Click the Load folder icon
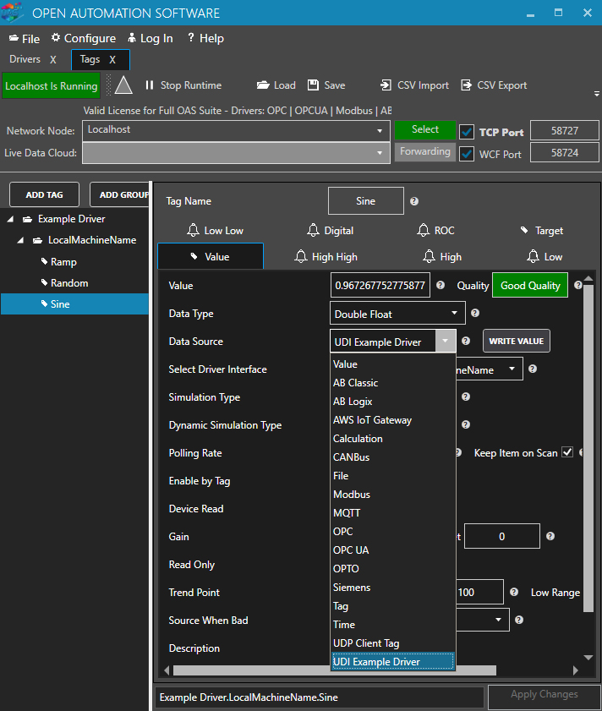The height and width of the screenshot is (711, 602). pos(263,85)
